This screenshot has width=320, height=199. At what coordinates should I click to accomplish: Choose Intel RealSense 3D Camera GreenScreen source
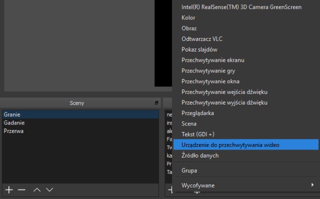click(x=246, y=7)
